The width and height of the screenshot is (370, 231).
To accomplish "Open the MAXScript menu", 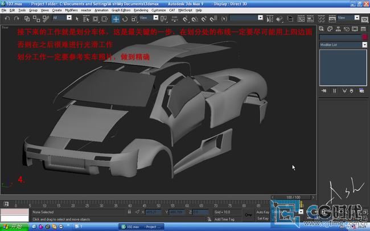I will coord(185,10).
